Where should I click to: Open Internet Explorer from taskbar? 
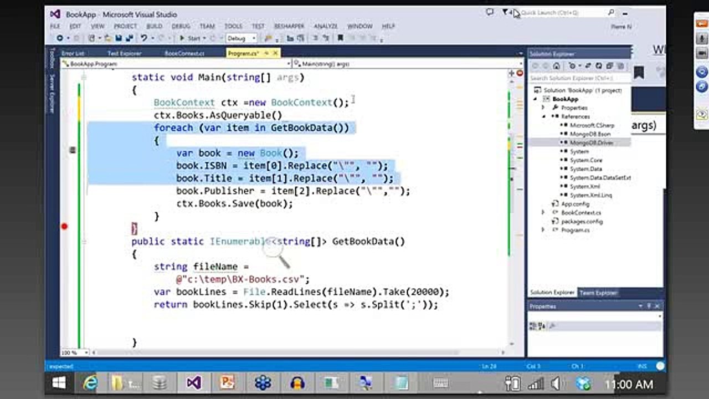tap(90, 383)
